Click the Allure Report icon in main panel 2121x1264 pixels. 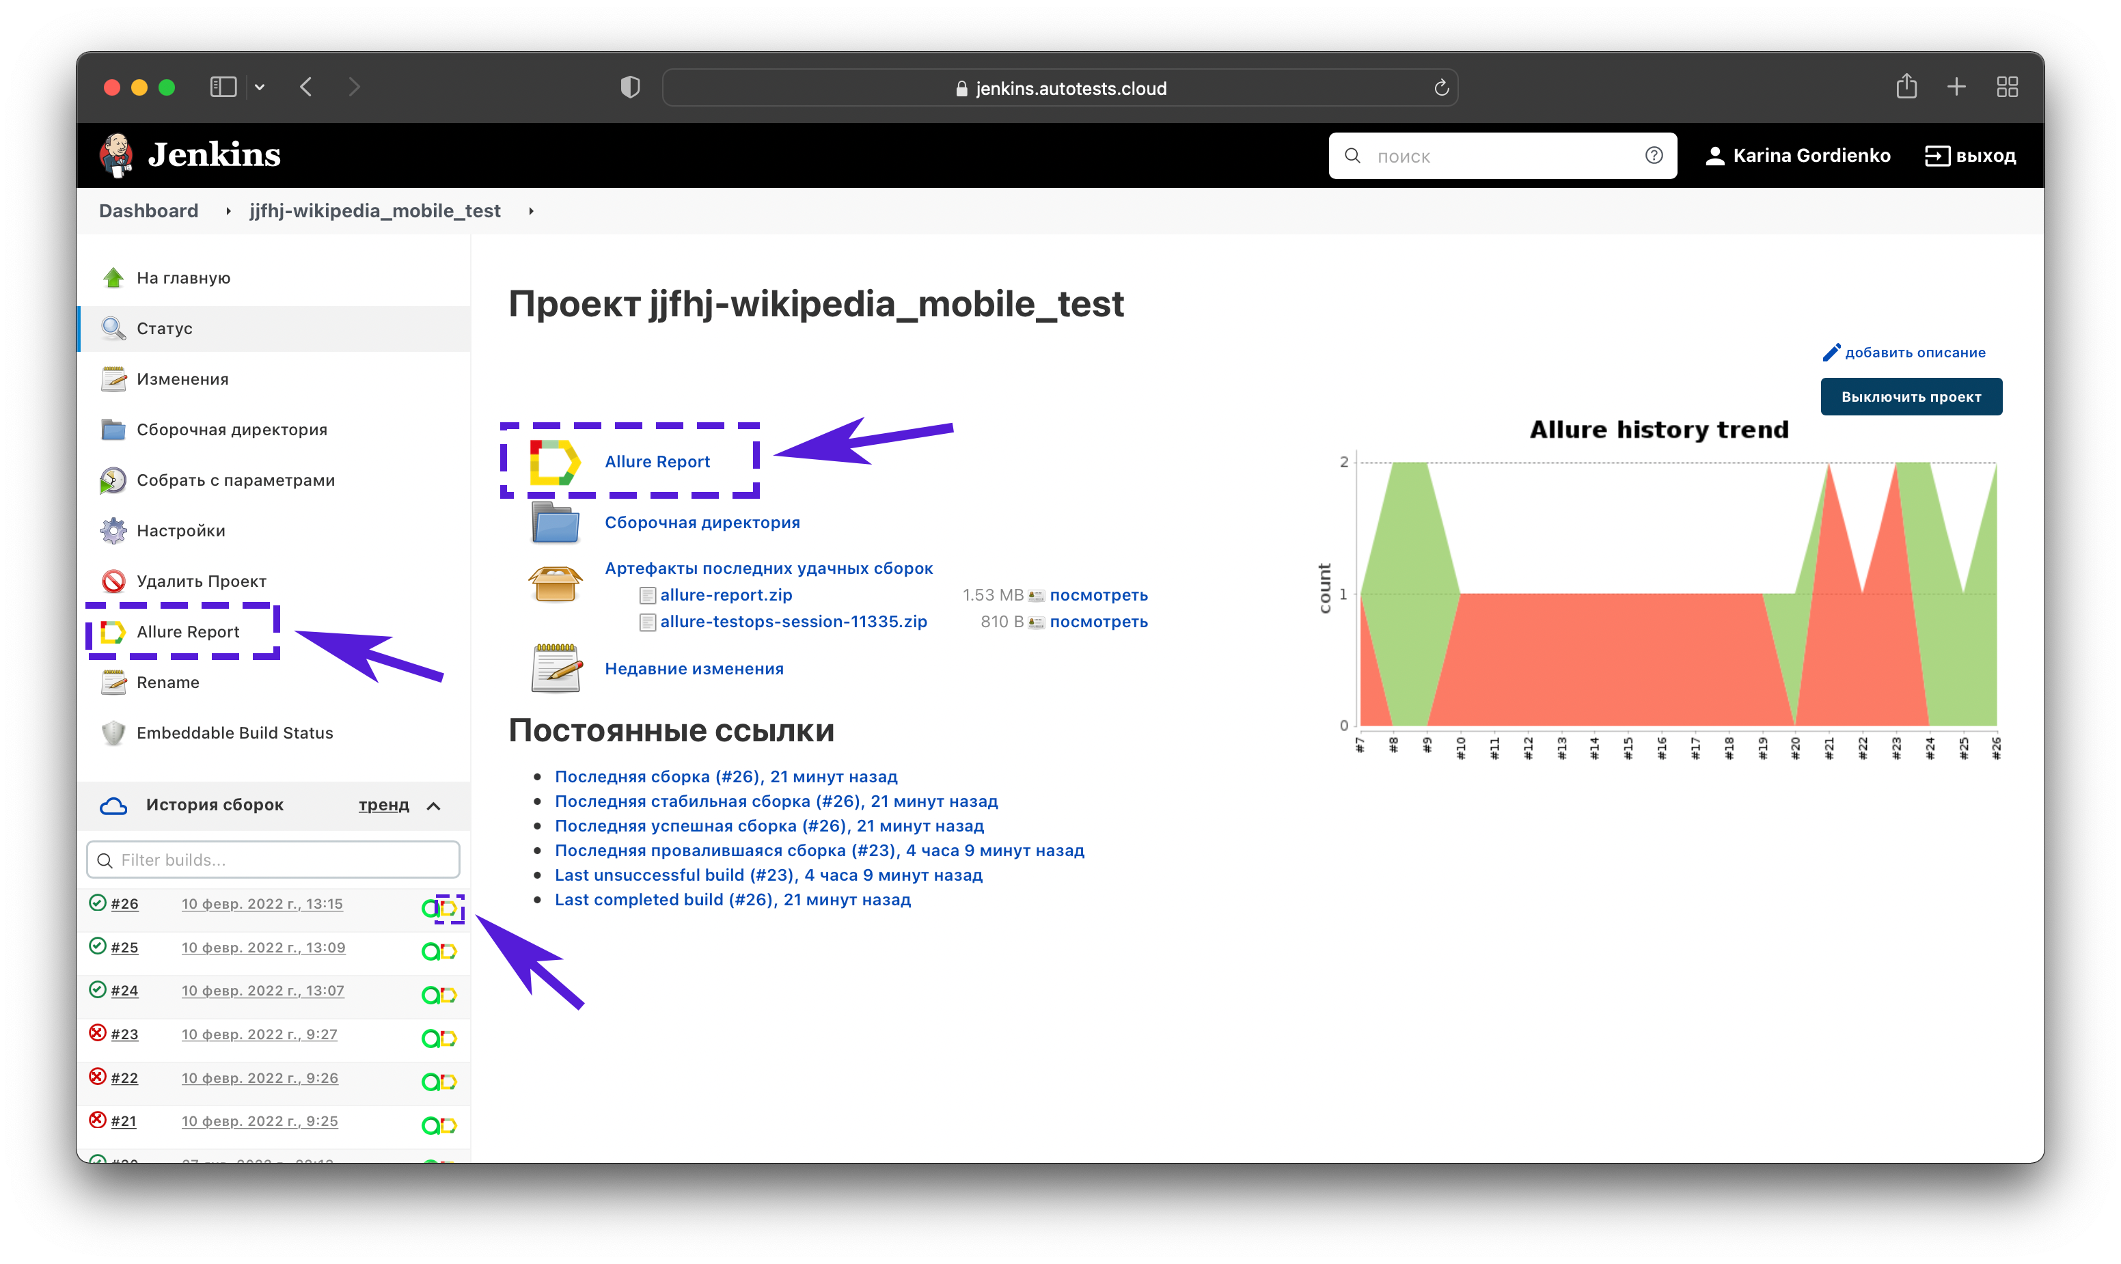click(x=555, y=463)
